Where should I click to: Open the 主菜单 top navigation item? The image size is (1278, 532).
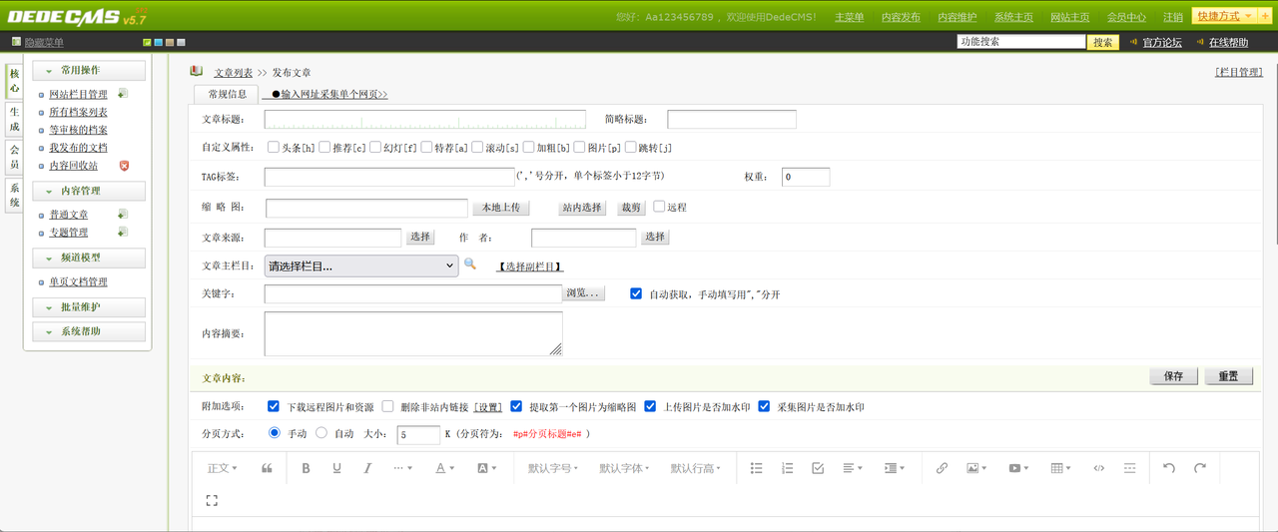pyautogui.click(x=849, y=17)
